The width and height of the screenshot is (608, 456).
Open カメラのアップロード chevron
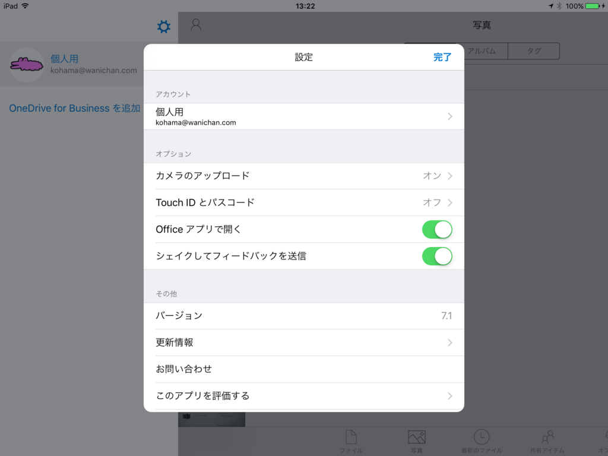pos(450,176)
